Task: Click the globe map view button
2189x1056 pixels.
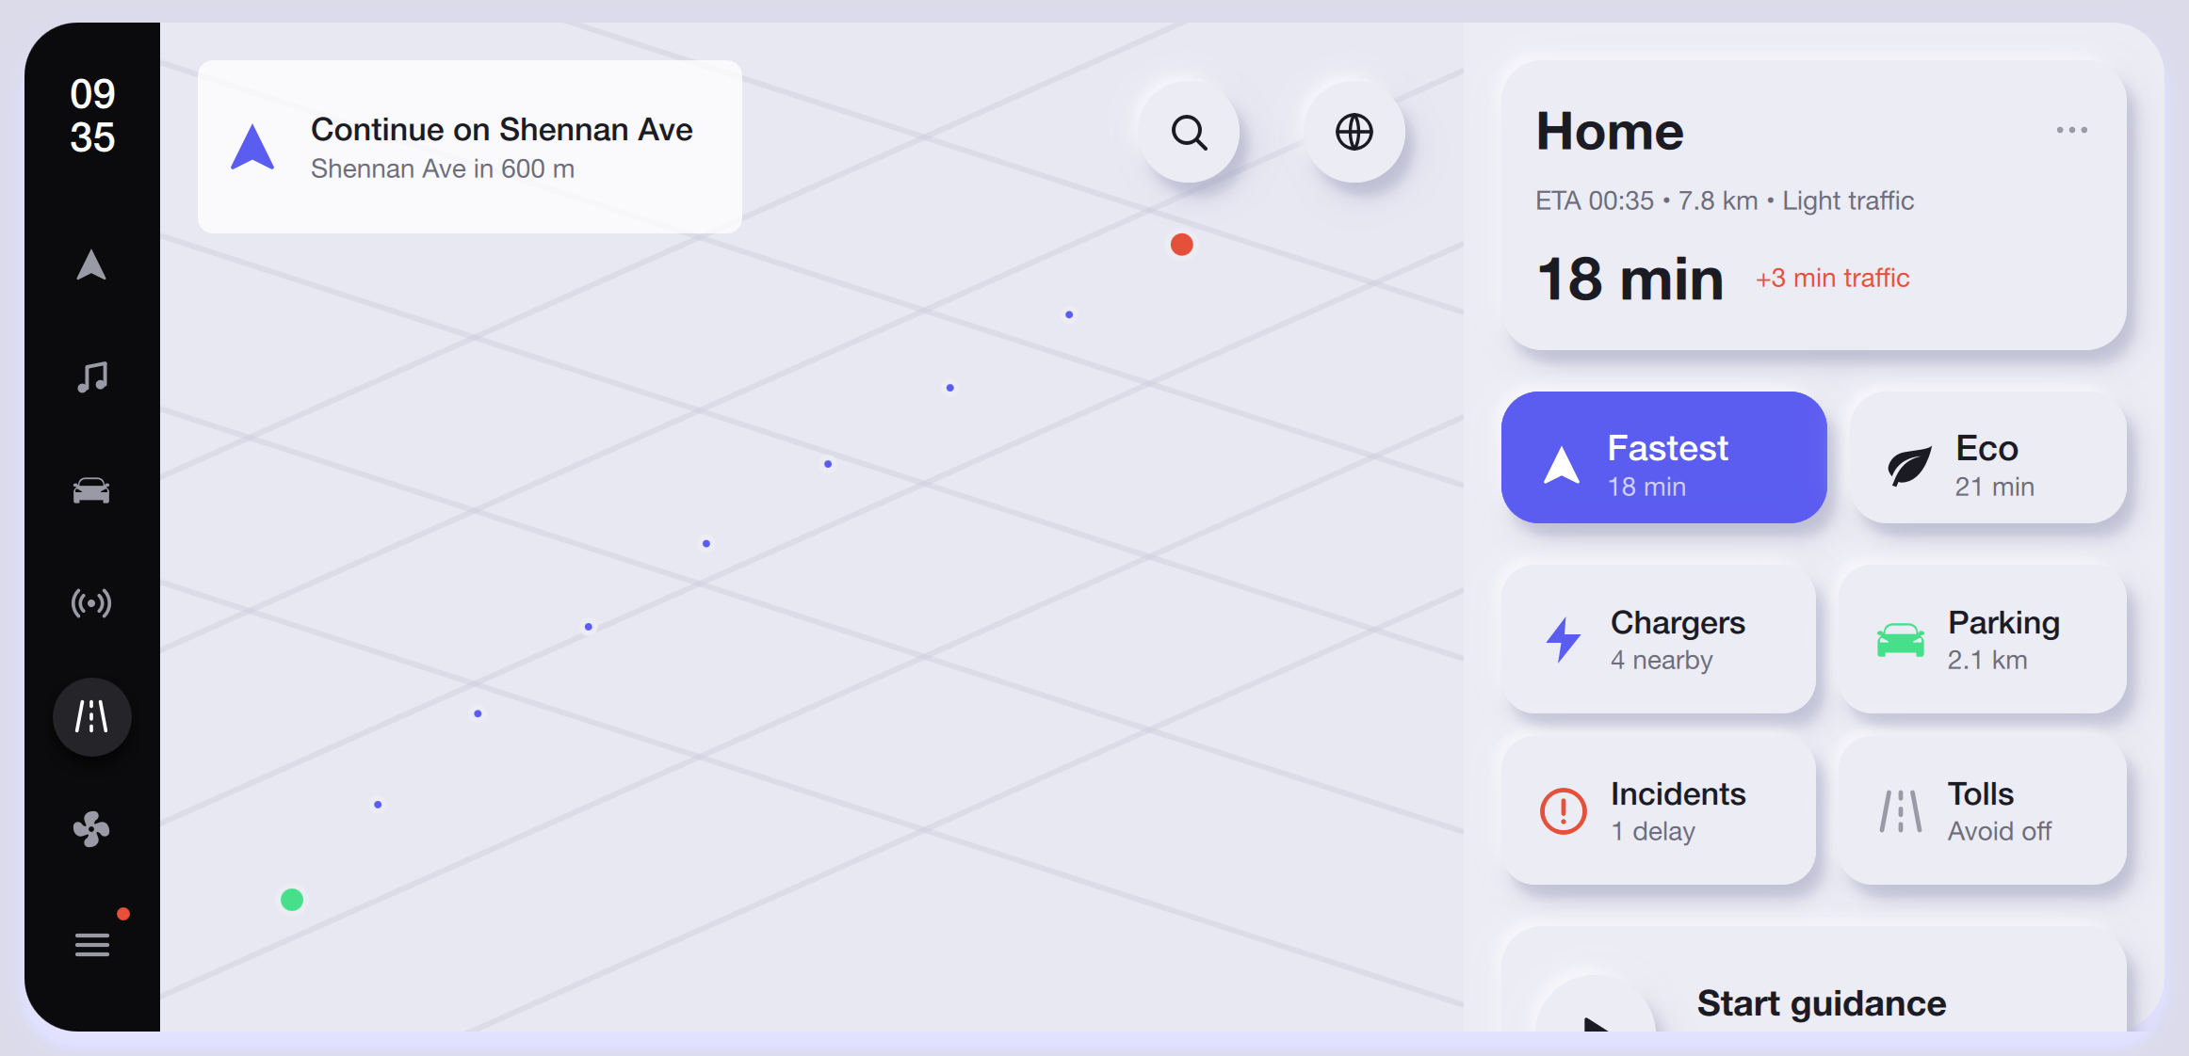Action: [1354, 133]
